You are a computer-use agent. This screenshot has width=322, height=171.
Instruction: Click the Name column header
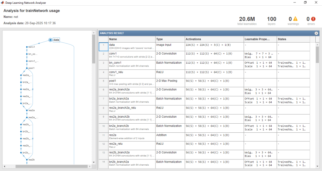(x=132, y=39)
